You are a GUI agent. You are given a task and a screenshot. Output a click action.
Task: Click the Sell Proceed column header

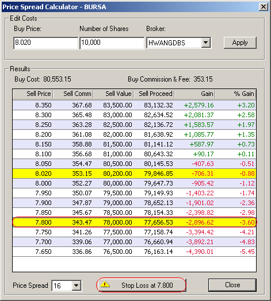pos(154,94)
